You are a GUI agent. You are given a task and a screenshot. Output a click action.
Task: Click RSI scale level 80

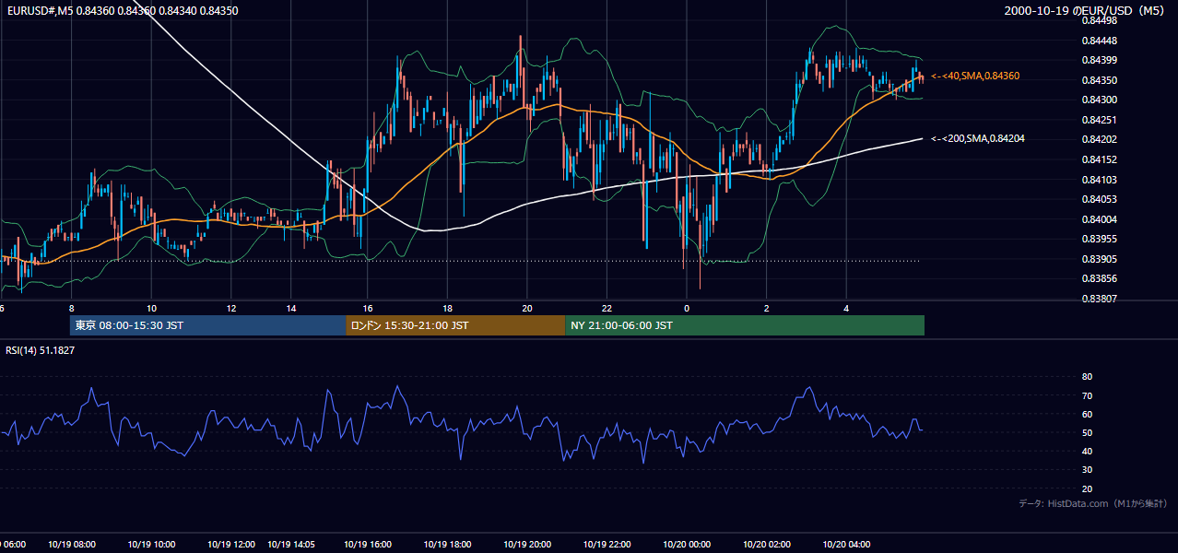(x=1087, y=377)
